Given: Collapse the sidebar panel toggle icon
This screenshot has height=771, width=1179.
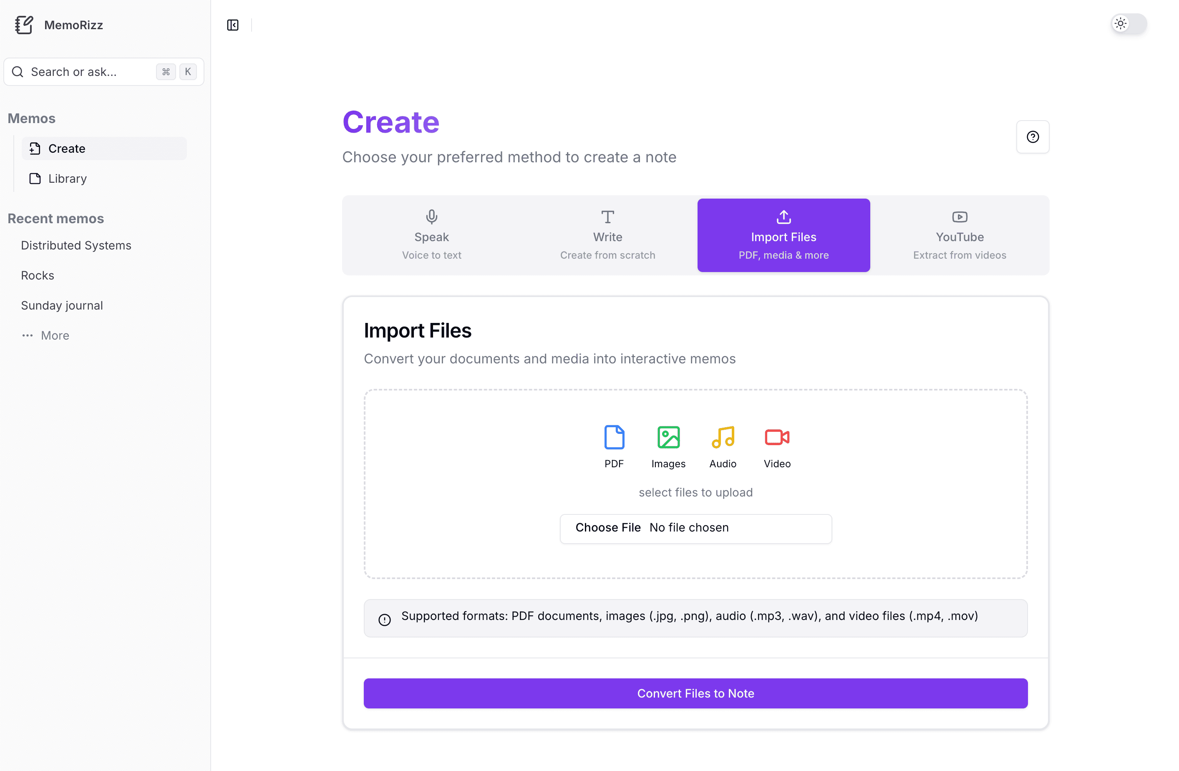Looking at the screenshot, I should (x=232, y=25).
